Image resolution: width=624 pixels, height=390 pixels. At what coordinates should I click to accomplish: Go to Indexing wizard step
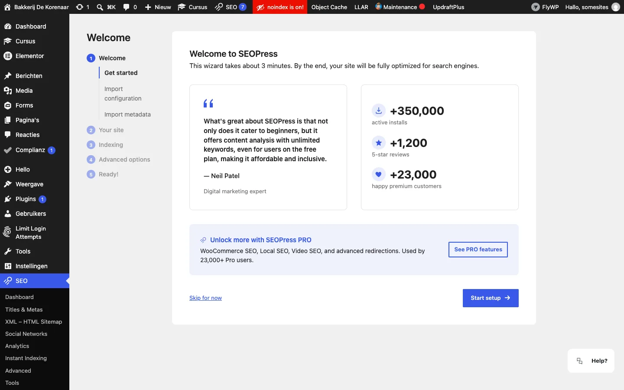(110, 145)
